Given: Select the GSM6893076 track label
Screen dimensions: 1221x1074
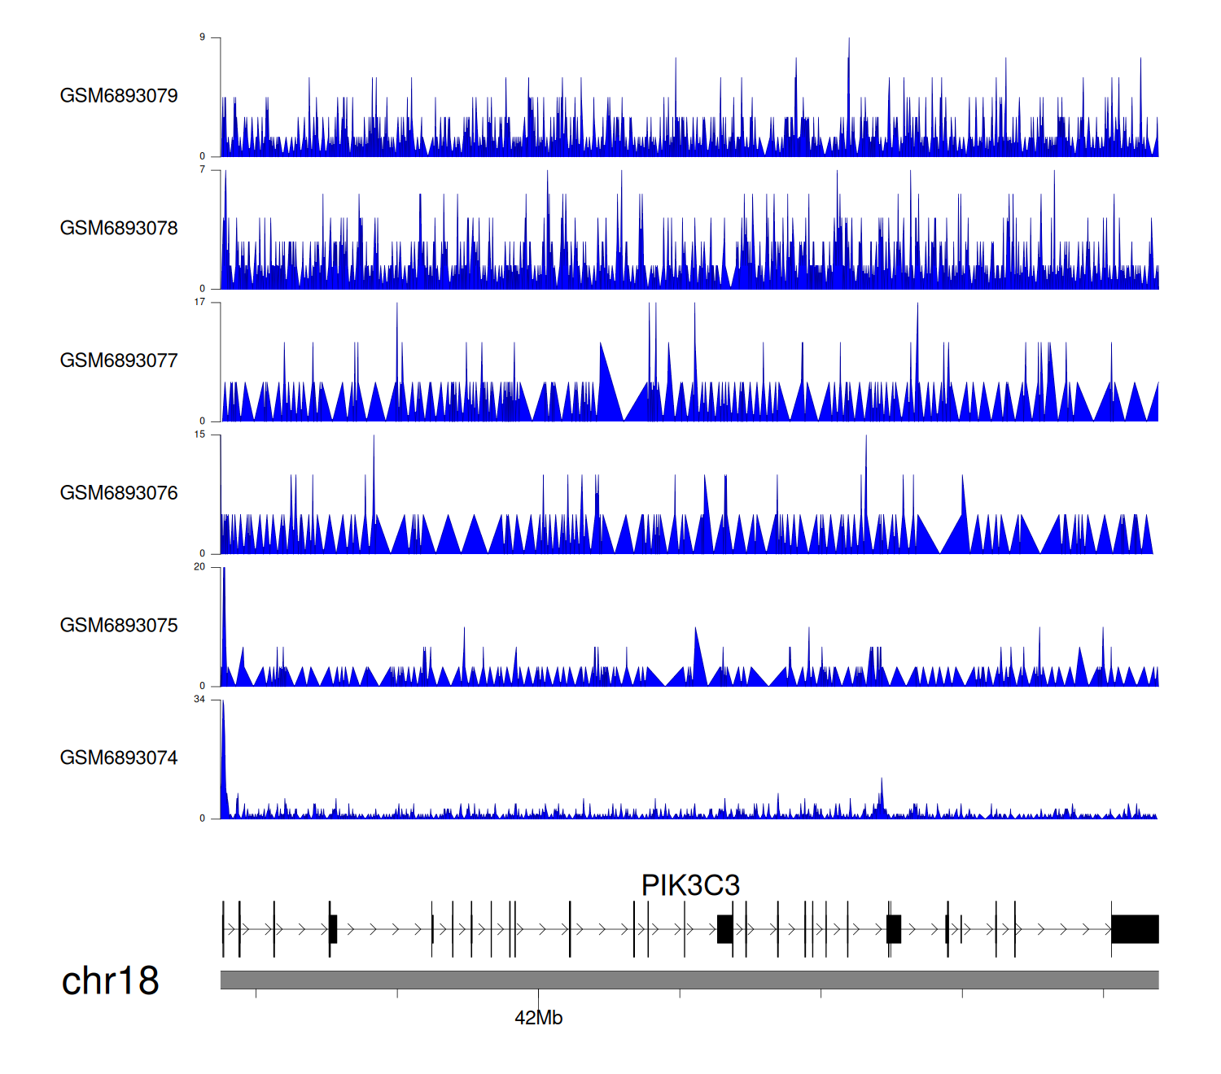Looking at the screenshot, I should point(119,493).
